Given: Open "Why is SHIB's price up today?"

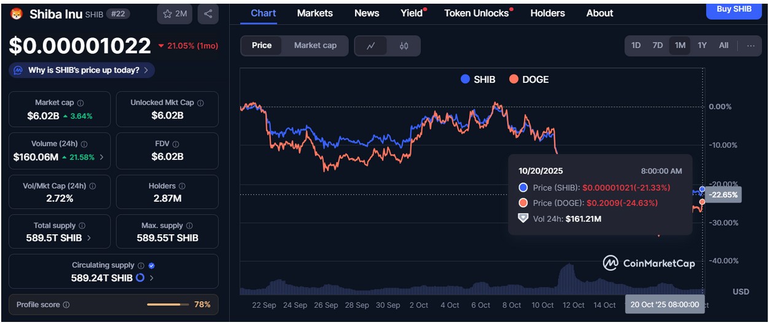Looking at the screenshot, I should pyautogui.click(x=82, y=71).
